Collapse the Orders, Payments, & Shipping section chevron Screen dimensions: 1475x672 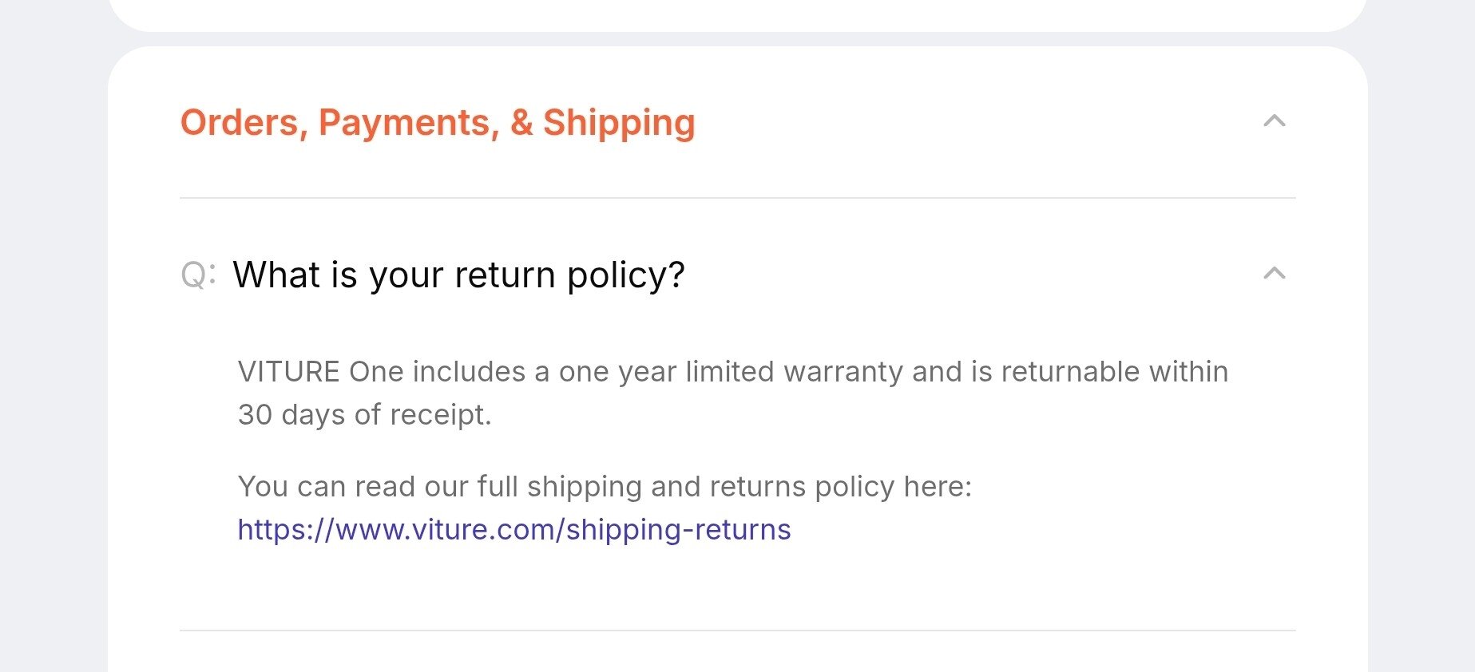pos(1274,121)
